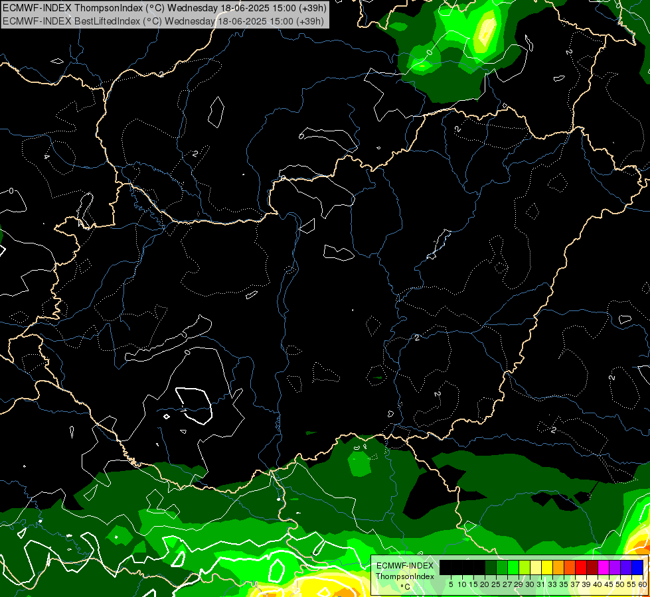Select the indigo 50–55 legend swatch
Screen dimensions: 650x597
(626, 567)
